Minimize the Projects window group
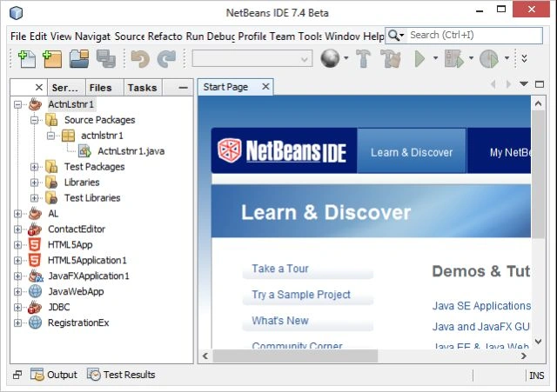This screenshot has height=392, width=557. point(183,88)
